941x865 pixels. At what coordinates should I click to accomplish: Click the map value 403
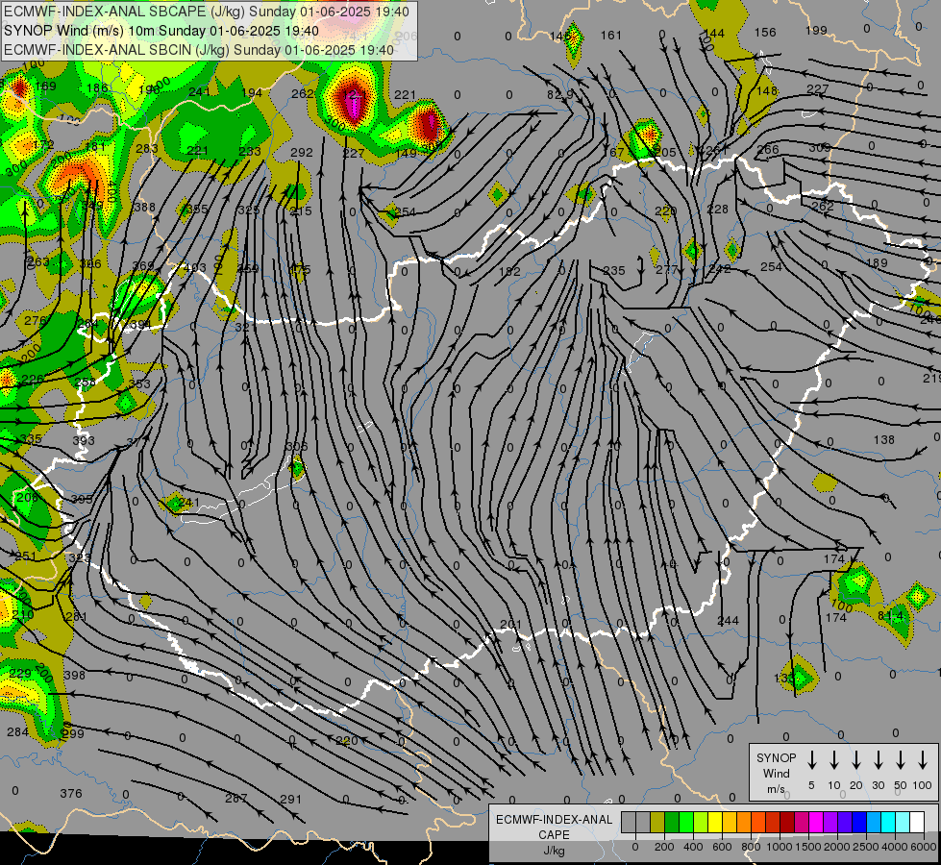pos(196,268)
